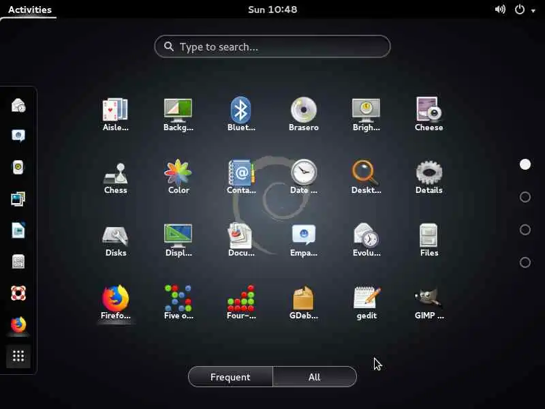Open the AisleRiot solitaire card game
This screenshot has width=545, height=409.
point(115,114)
